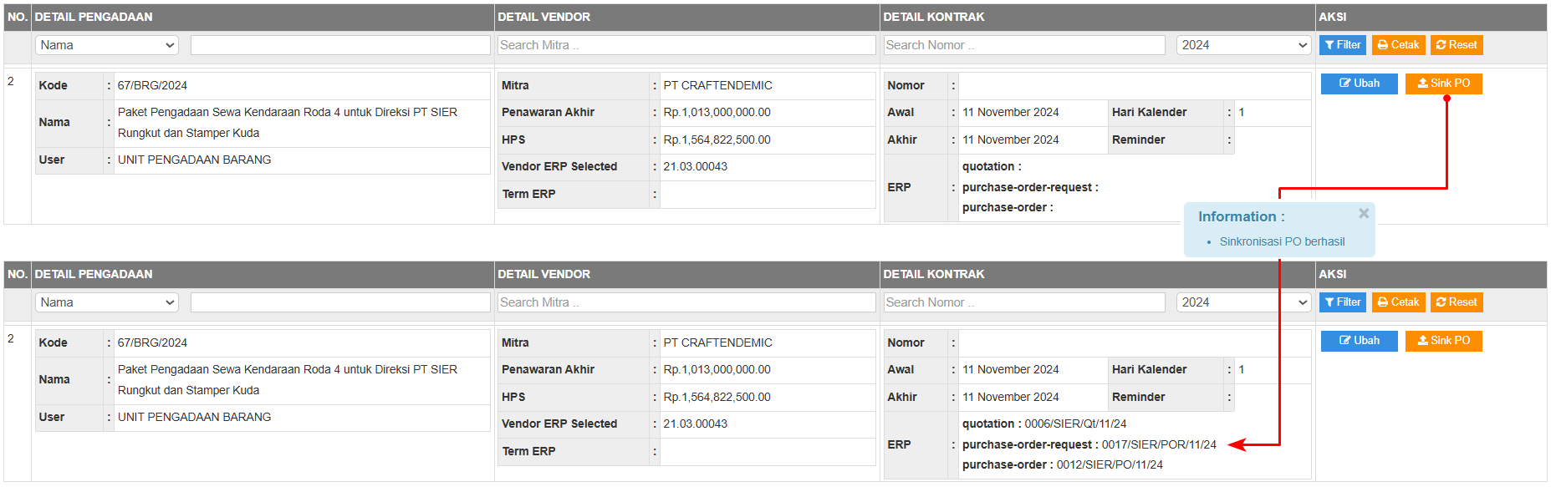Click Search Nomor field in bottom table
The height and width of the screenshot is (487, 1551).
(1023, 302)
